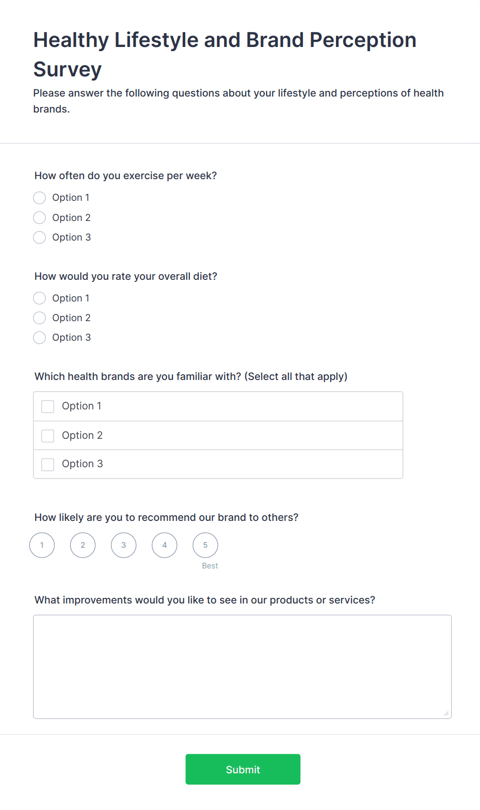This screenshot has height=810, width=480.
Task: Click the resize handle of improvements textarea
Action: coord(446,713)
